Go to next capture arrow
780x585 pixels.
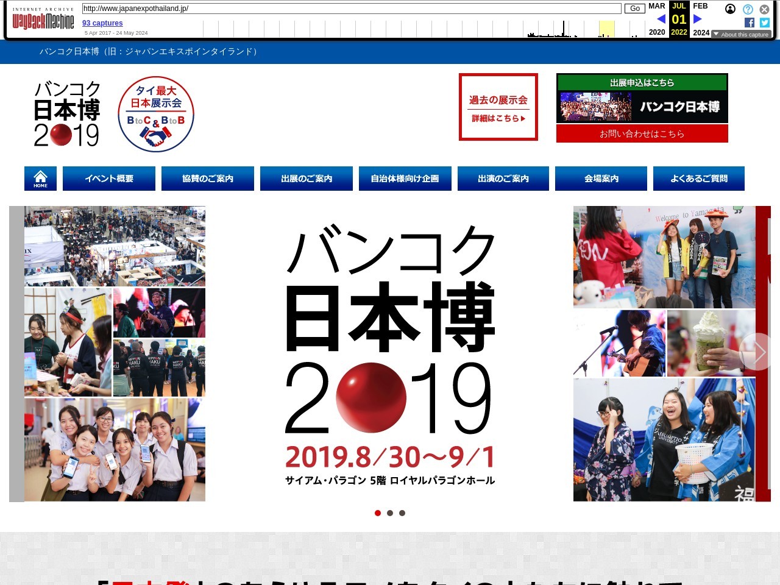pos(698,19)
